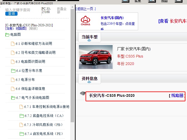This screenshot has width=187, height=140.
Task: Open 6.5 电源分布 document
Action: (x=25, y=80)
